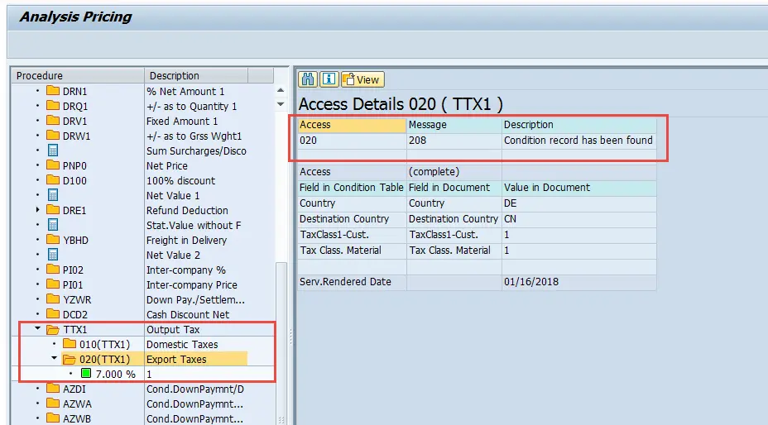768x425 pixels.
Task: Click the Fixed Amount 1 description
Action: (x=182, y=122)
